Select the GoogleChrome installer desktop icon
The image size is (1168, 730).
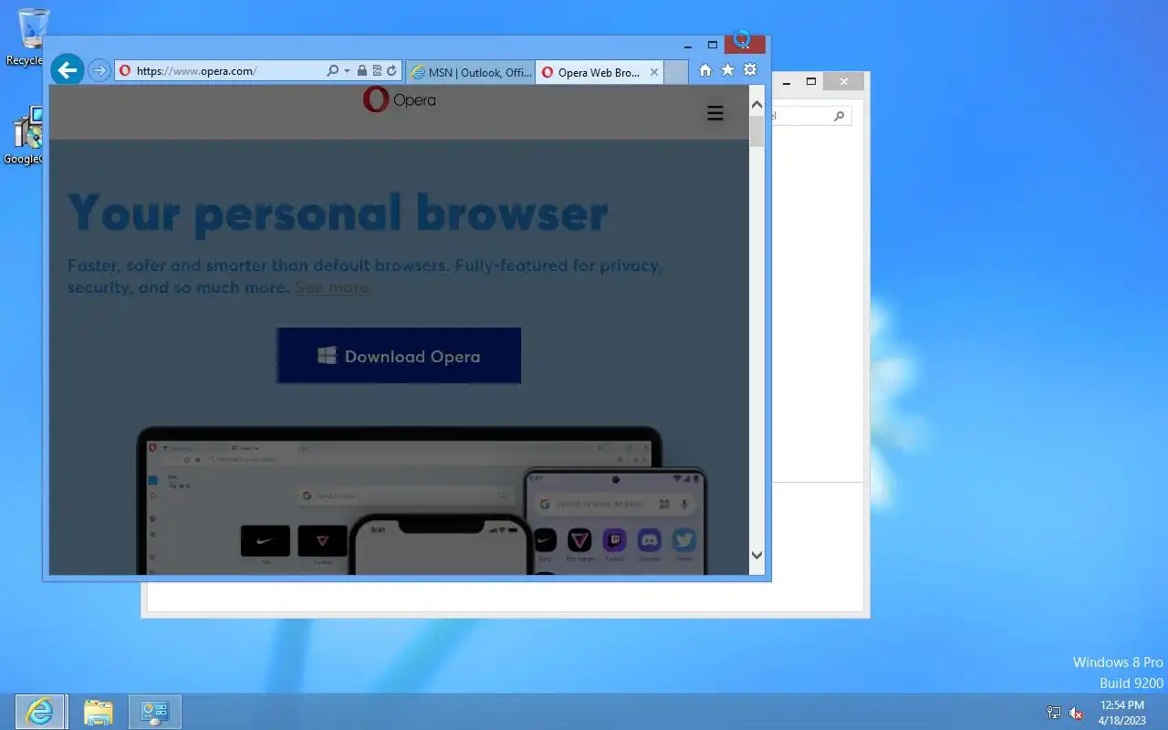[26, 134]
